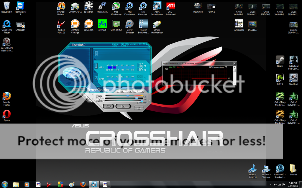Open volume control in system tray

275,184
